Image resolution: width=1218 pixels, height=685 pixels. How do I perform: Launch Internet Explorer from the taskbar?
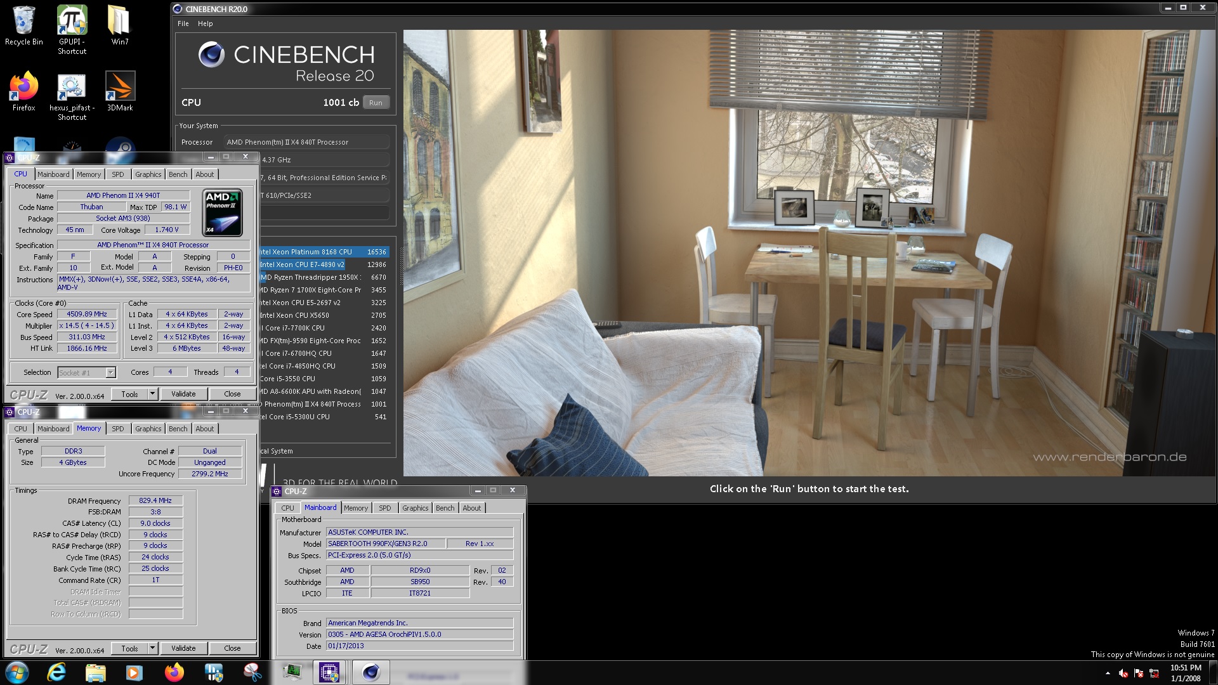pyautogui.click(x=56, y=672)
